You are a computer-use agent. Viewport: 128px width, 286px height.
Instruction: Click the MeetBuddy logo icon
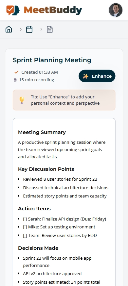(13, 10)
